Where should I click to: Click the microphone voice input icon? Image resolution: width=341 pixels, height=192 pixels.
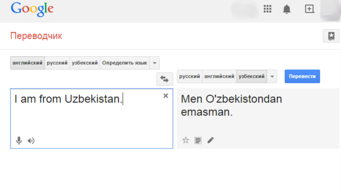(x=19, y=141)
